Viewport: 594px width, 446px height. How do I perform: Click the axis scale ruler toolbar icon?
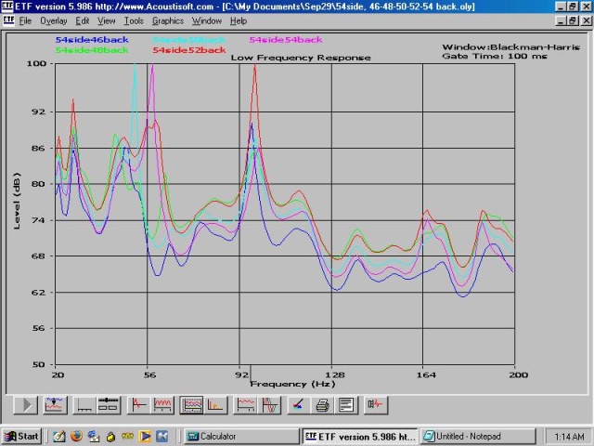(84, 405)
